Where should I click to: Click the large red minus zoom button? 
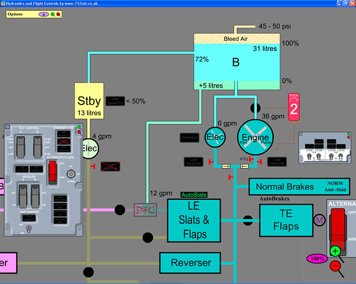335,266
